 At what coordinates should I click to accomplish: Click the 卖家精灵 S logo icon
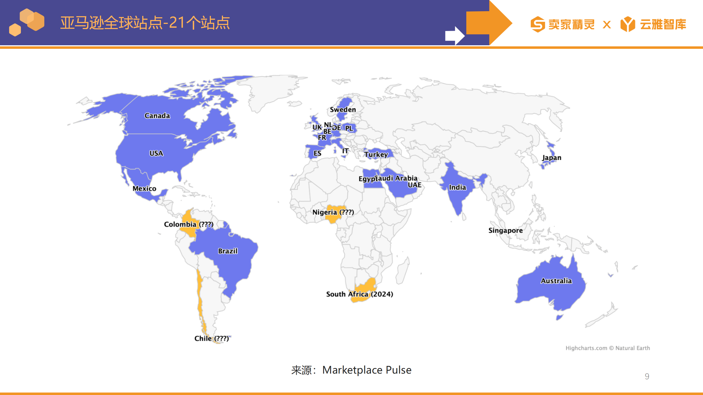click(x=538, y=24)
